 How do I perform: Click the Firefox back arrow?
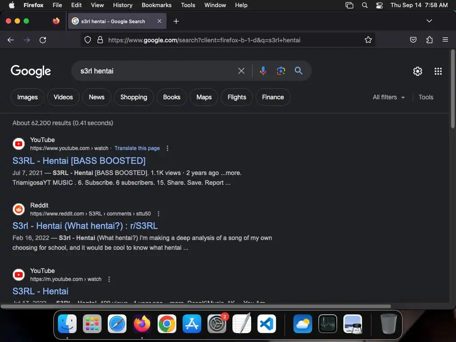click(x=11, y=40)
